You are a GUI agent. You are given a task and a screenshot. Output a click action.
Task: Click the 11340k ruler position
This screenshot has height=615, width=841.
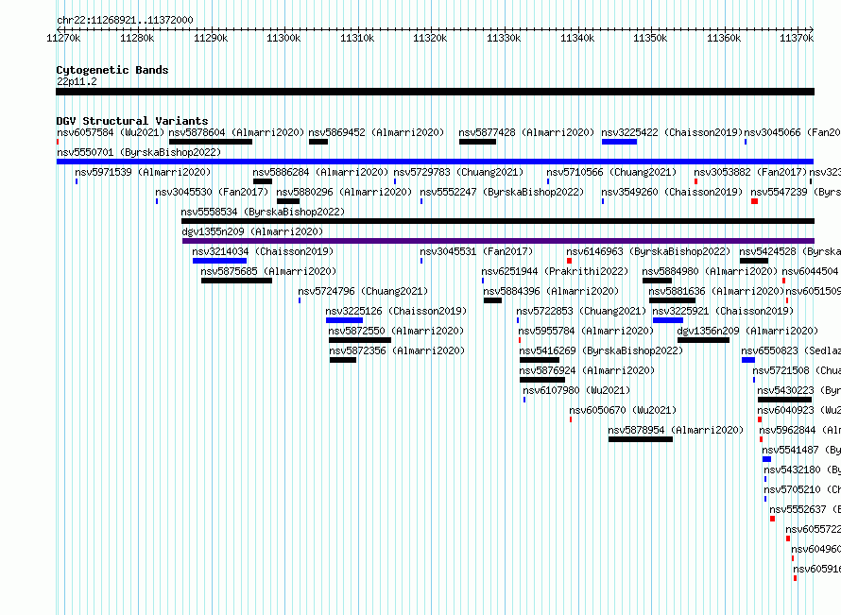[x=577, y=38]
